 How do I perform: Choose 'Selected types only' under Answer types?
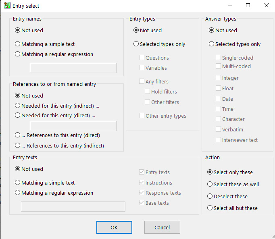click(x=211, y=44)
